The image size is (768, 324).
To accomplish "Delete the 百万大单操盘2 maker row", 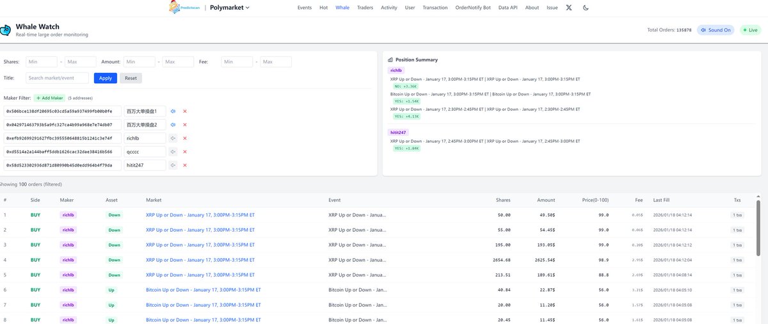I will pos(185,124).
